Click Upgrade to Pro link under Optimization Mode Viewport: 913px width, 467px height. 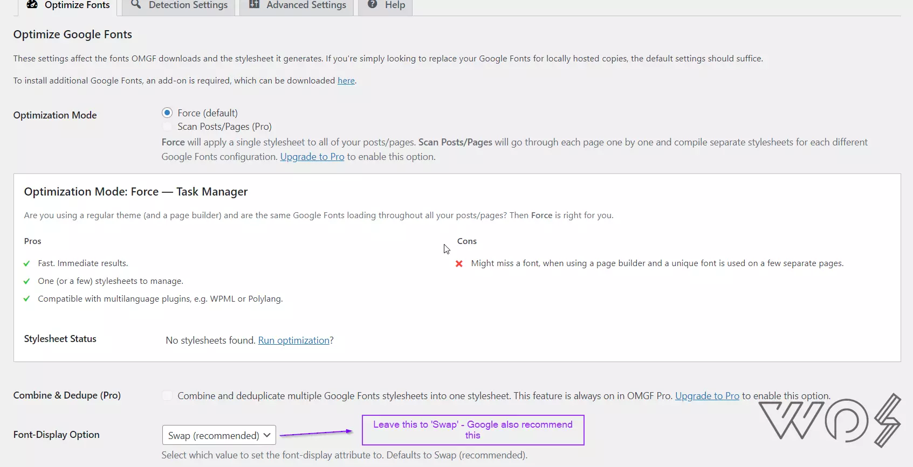[312, 157]
